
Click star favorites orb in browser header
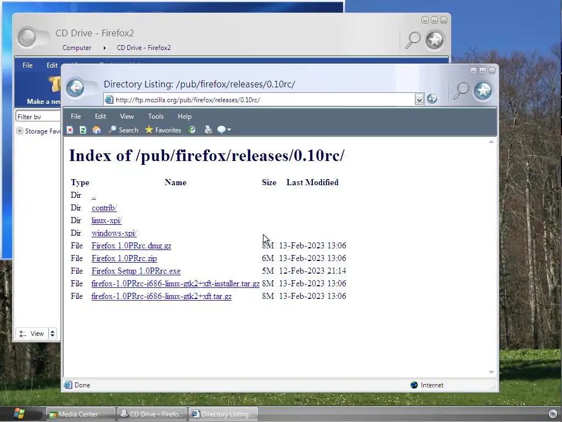pyautogui.click(x=483, y=91)
